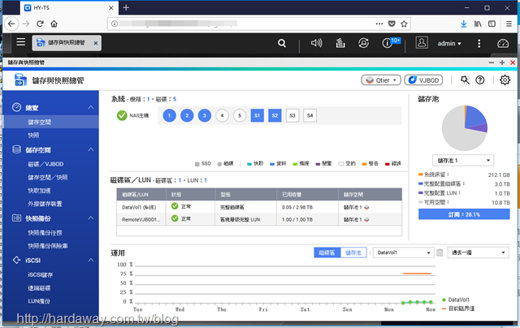
Task: Select empty disk slot 5
Action: (x=240, y=115)
